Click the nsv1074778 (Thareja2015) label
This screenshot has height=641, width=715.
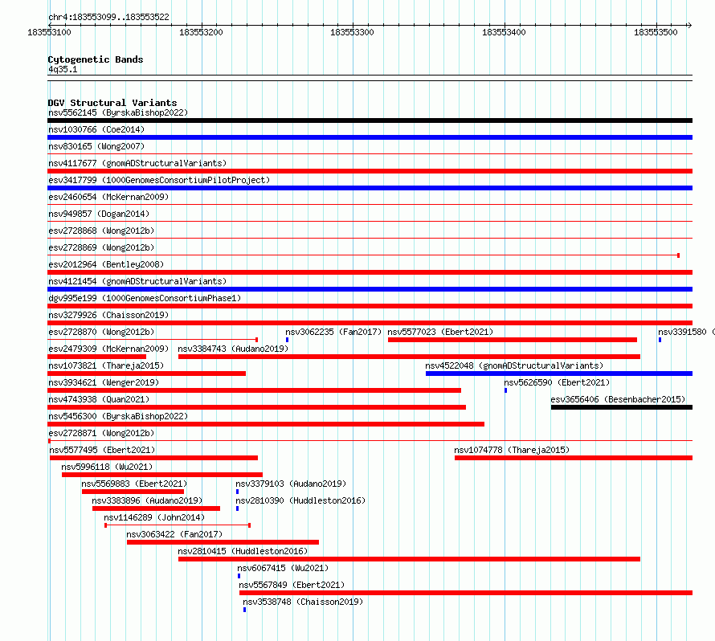click(x=512, y=450)
